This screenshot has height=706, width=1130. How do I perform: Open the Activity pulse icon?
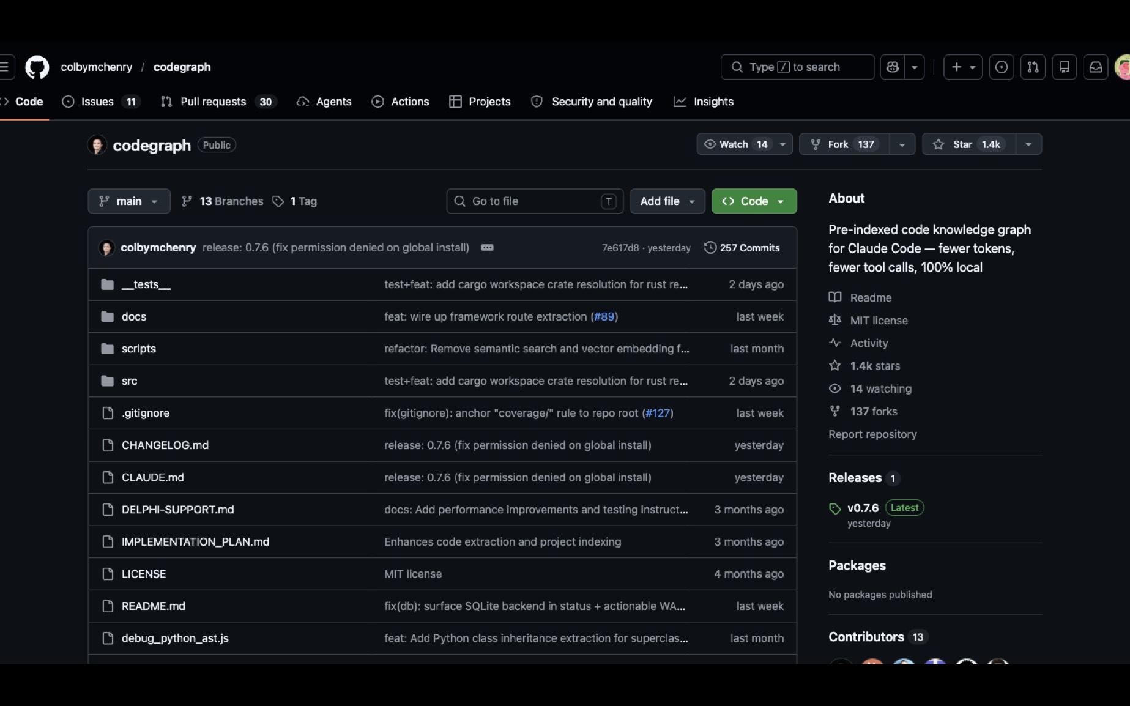coord(835,343)
